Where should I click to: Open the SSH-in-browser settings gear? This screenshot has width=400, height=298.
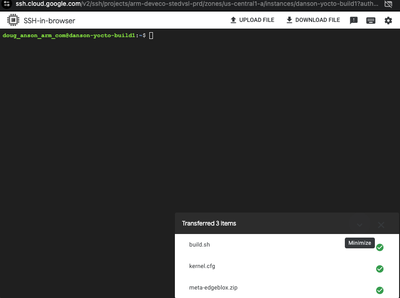click(388, 20)
